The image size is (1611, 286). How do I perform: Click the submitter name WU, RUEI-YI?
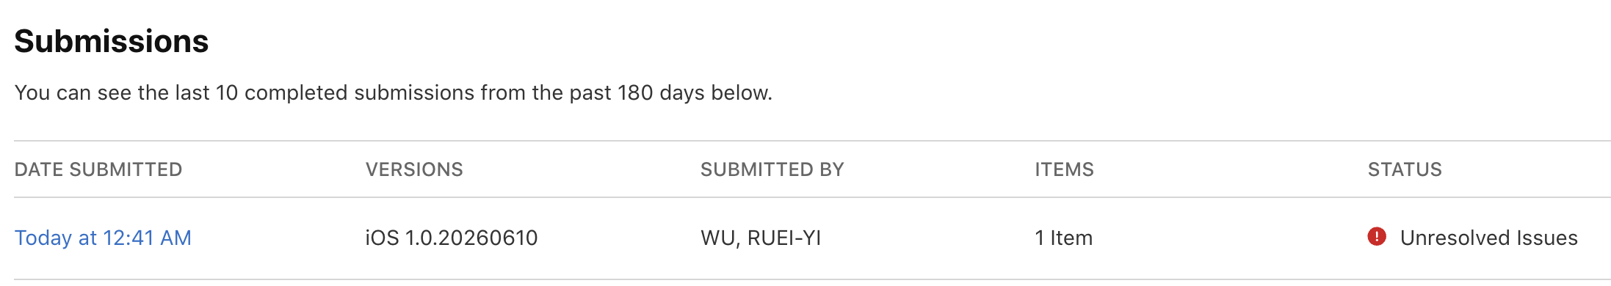pos(761,238)
